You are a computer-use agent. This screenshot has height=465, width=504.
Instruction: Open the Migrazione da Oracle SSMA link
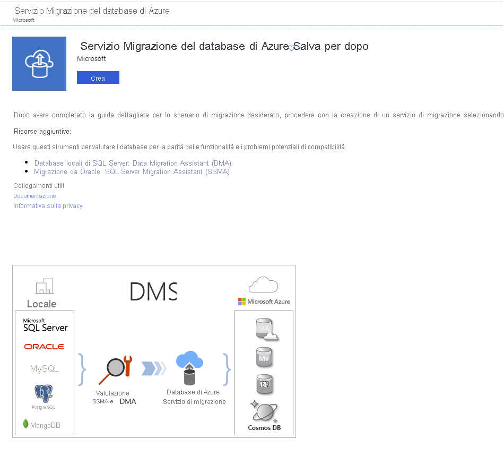pos(132,172)
